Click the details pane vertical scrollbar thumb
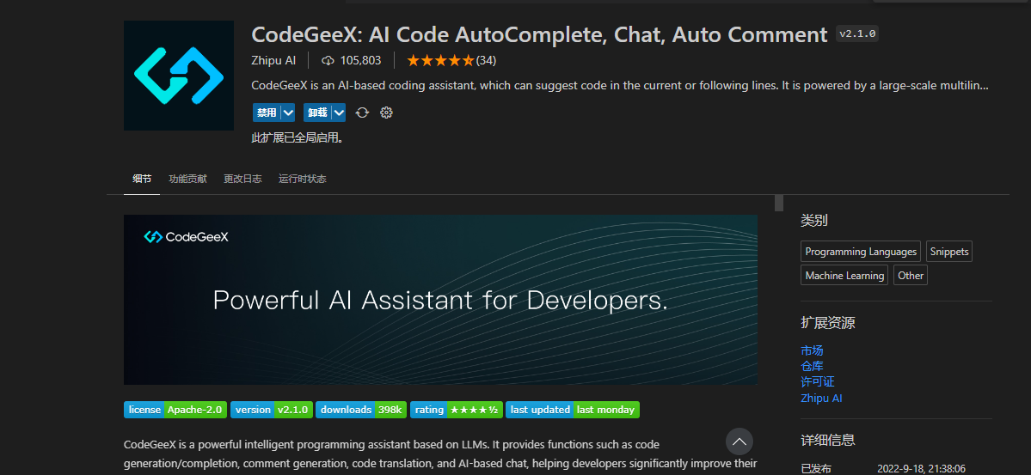 [x=779, y=203]
